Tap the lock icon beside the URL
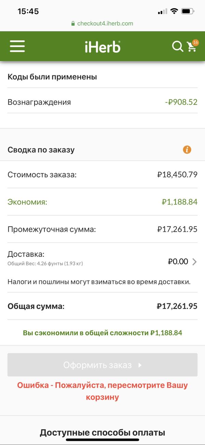 [x=73, y=24]
